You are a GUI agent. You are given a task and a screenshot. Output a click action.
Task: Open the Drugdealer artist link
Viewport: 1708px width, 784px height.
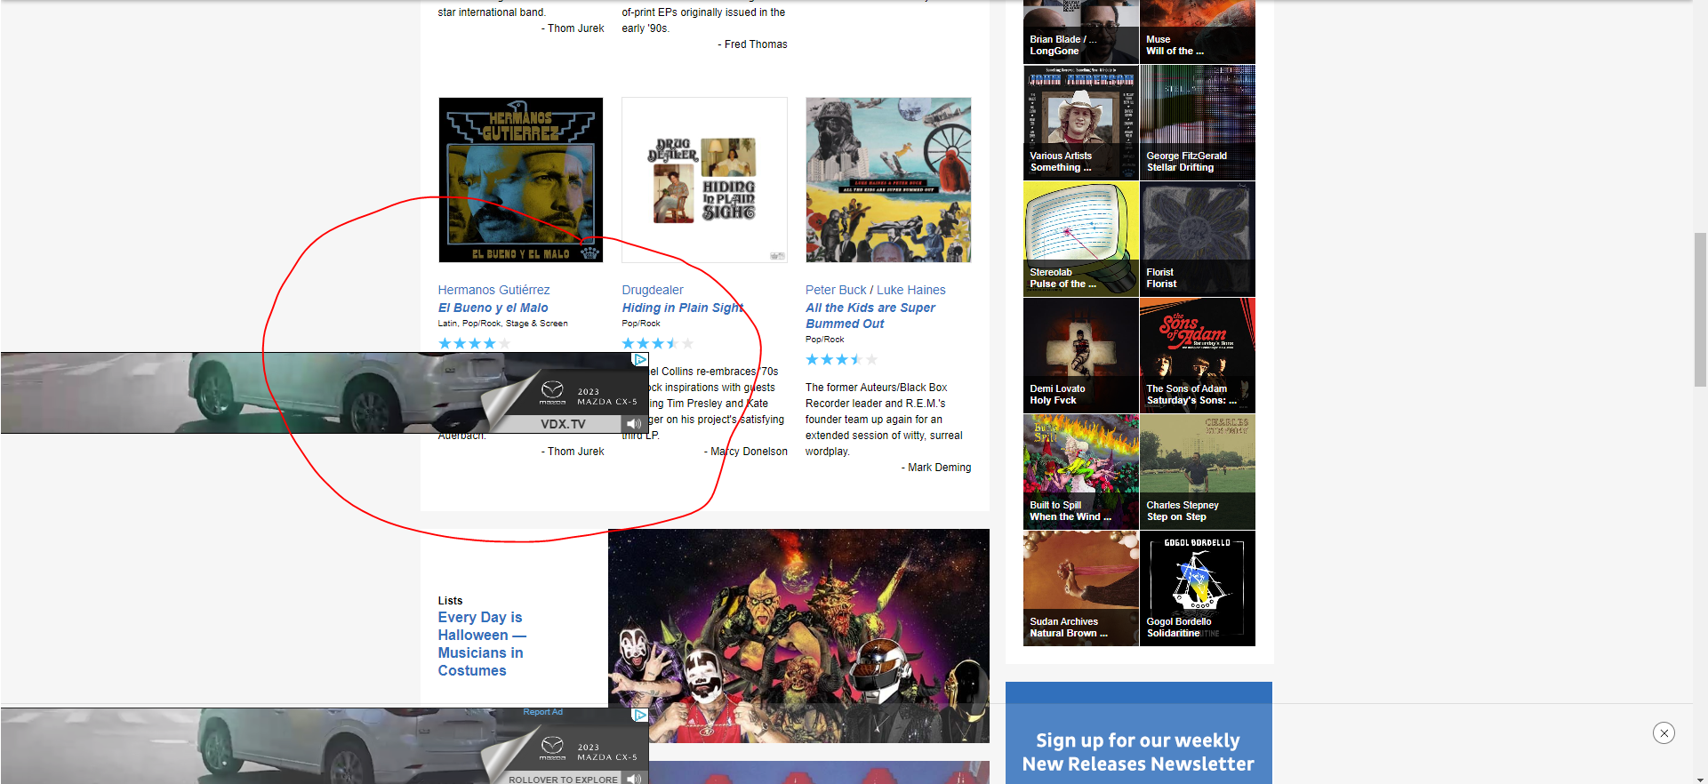(653, 290)
